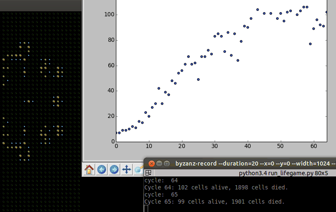
Task: Click the 'cycle: 65' terminal line
Action: (x=161, y=194)
